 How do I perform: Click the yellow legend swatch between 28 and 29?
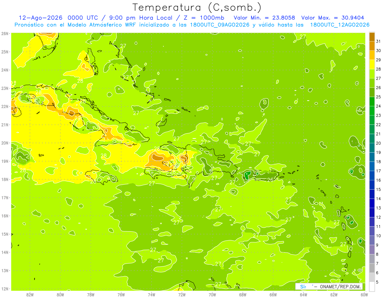click(x=372, y=65)
